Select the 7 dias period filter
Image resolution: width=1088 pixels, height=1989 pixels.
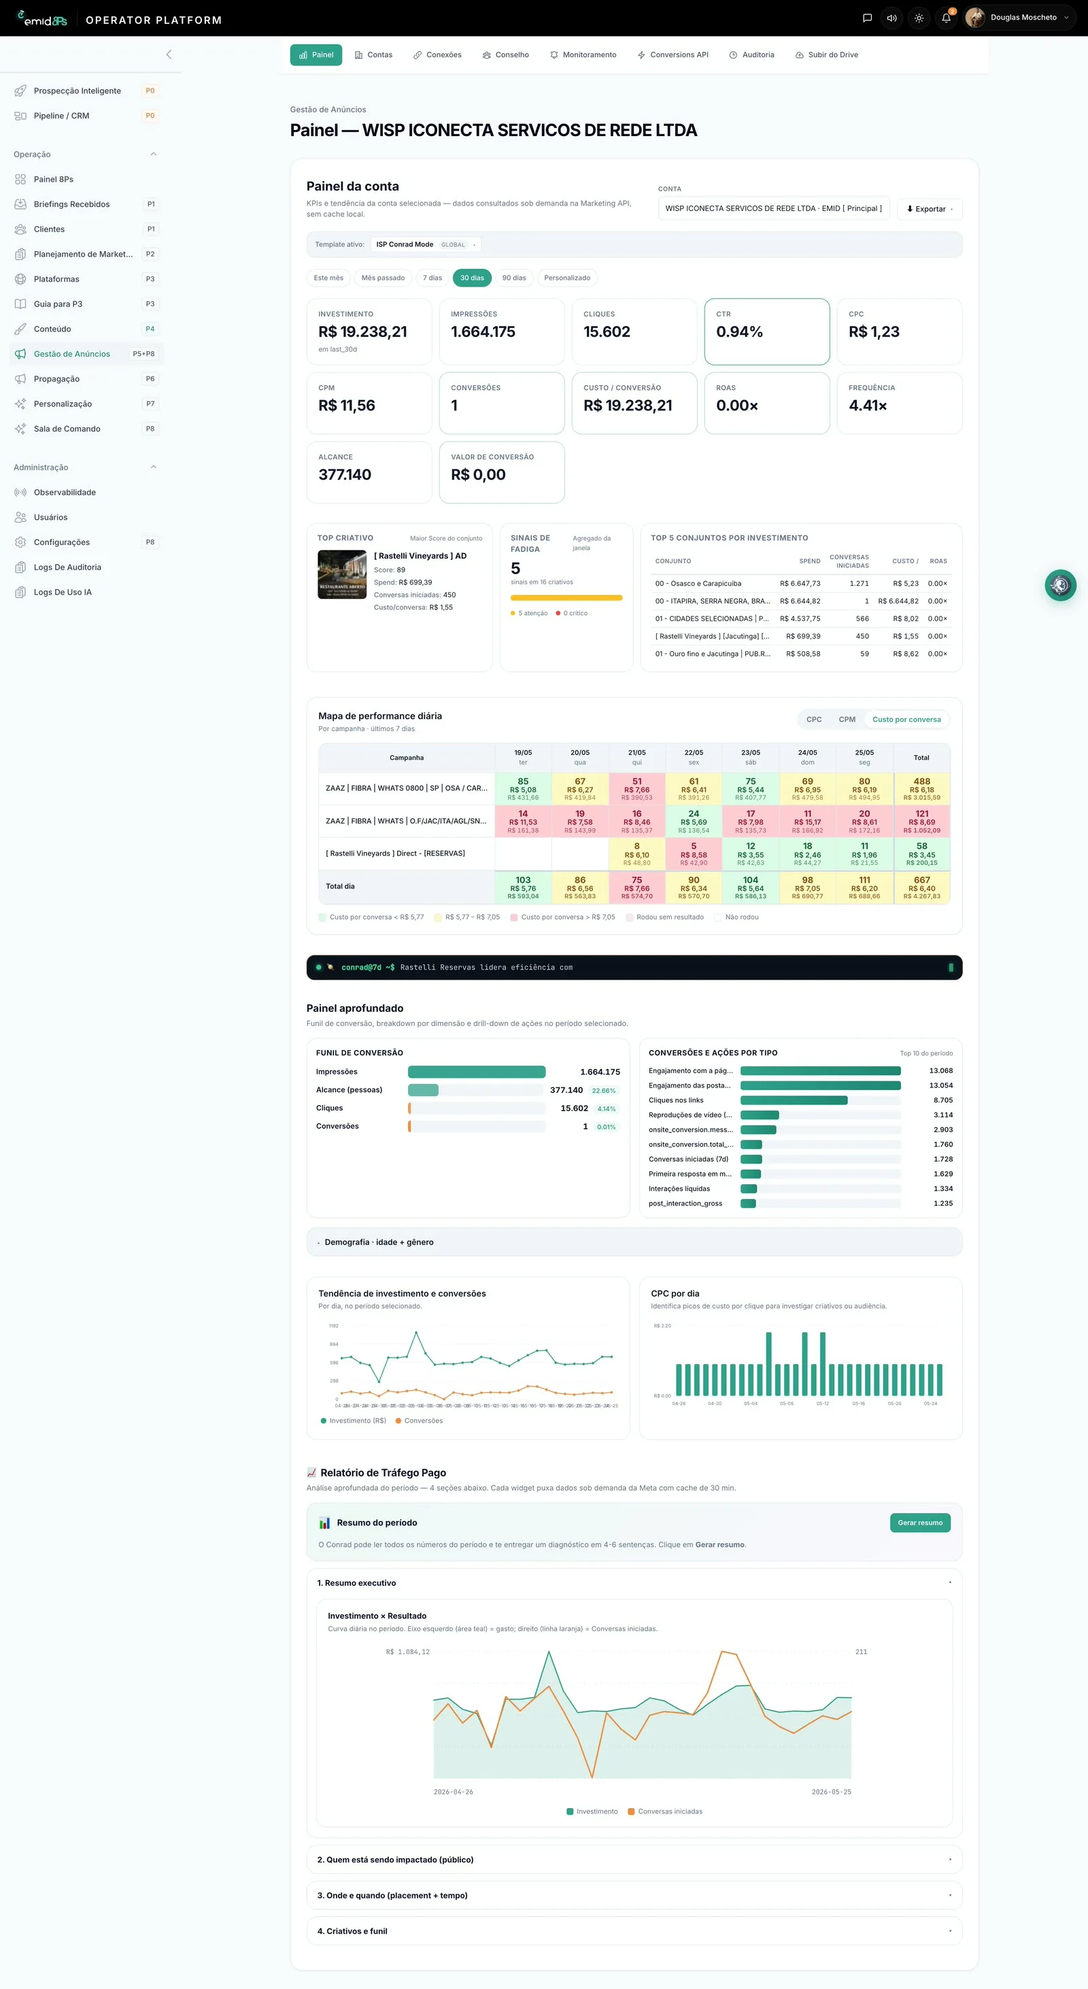[x=432, y=278]
